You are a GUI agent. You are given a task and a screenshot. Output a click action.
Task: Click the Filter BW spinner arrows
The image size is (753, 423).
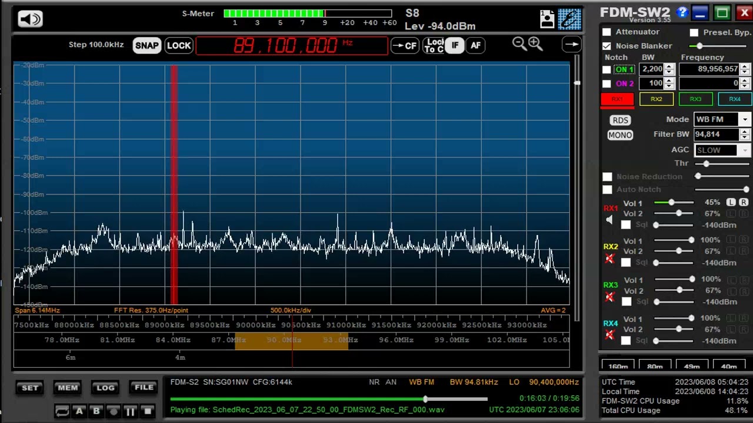745,135
